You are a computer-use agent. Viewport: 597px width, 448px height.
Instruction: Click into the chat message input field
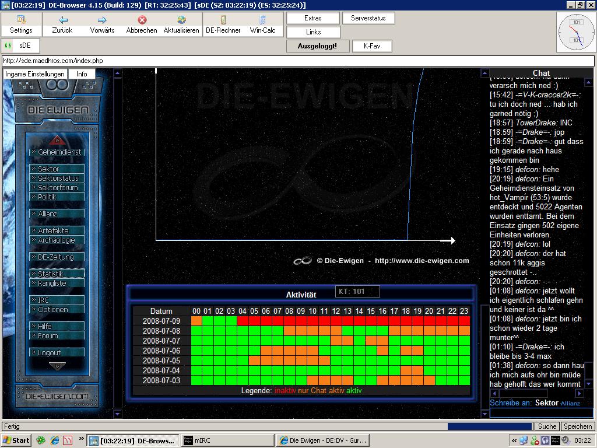pyautogui.click(x=540, y=413)
